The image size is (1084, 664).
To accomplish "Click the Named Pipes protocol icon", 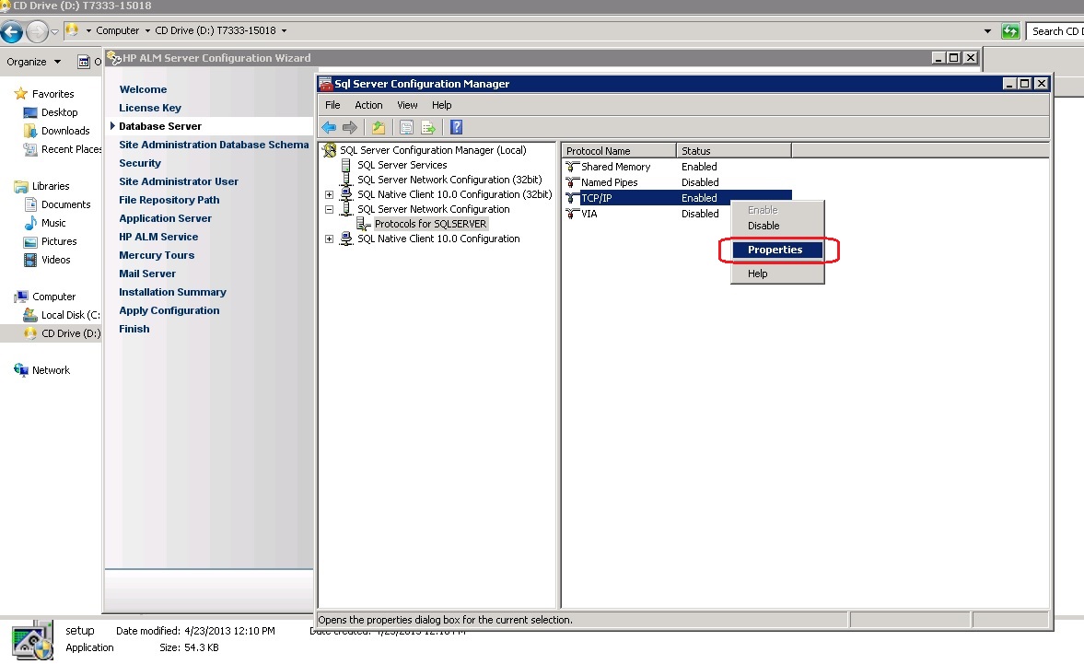I will coord(572,182).
